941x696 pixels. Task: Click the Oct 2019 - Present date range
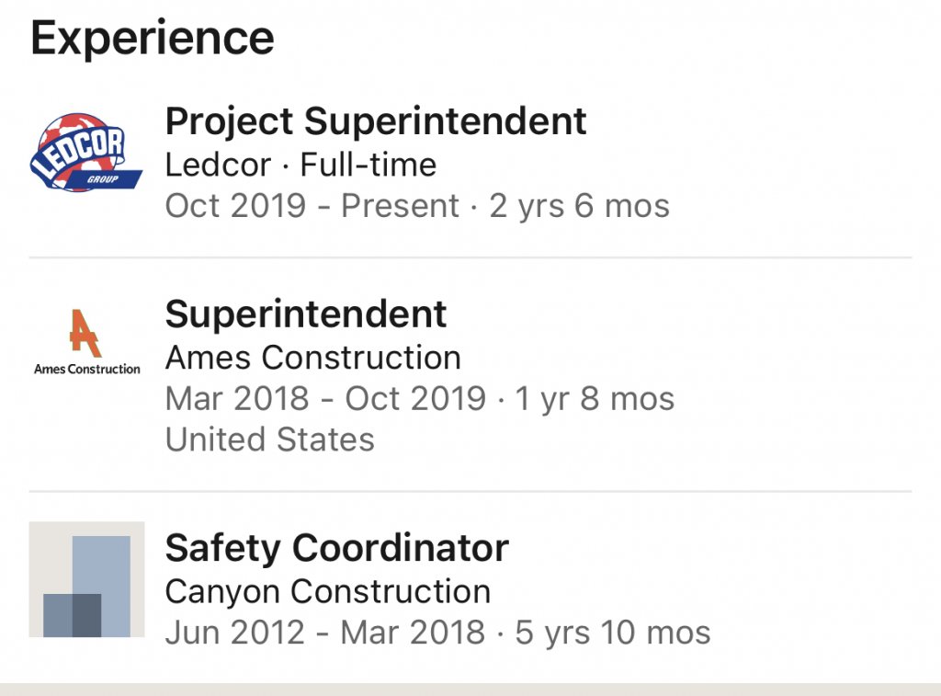[x=312, y=206]
